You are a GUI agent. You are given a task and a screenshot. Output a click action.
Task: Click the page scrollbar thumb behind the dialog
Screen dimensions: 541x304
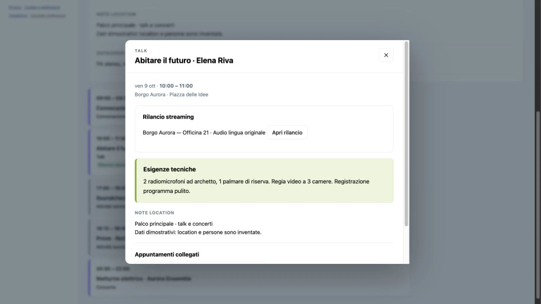[538, 205]
